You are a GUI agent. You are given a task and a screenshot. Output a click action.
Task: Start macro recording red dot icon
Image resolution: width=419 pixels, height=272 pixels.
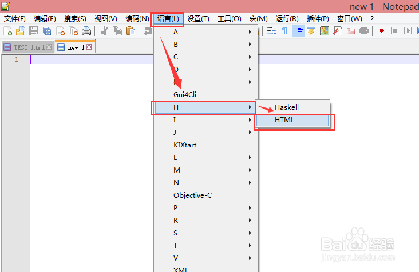[x=381, y=31]
